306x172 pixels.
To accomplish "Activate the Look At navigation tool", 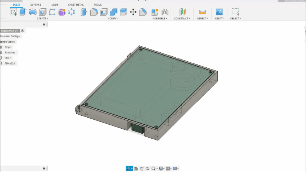I will pos(136,168).
